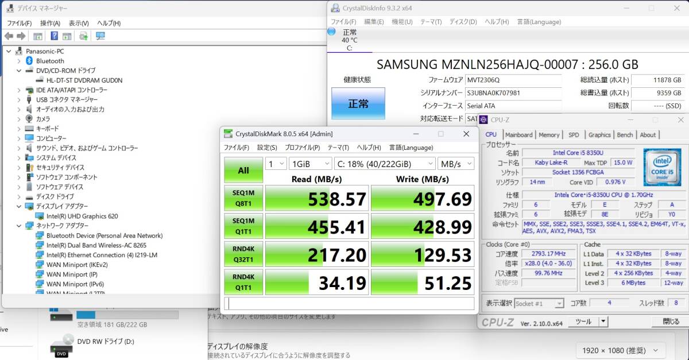Switch to the About tab in CPU-Z
689x360 pixels.
pyautogui.click(x=648, y=135)
